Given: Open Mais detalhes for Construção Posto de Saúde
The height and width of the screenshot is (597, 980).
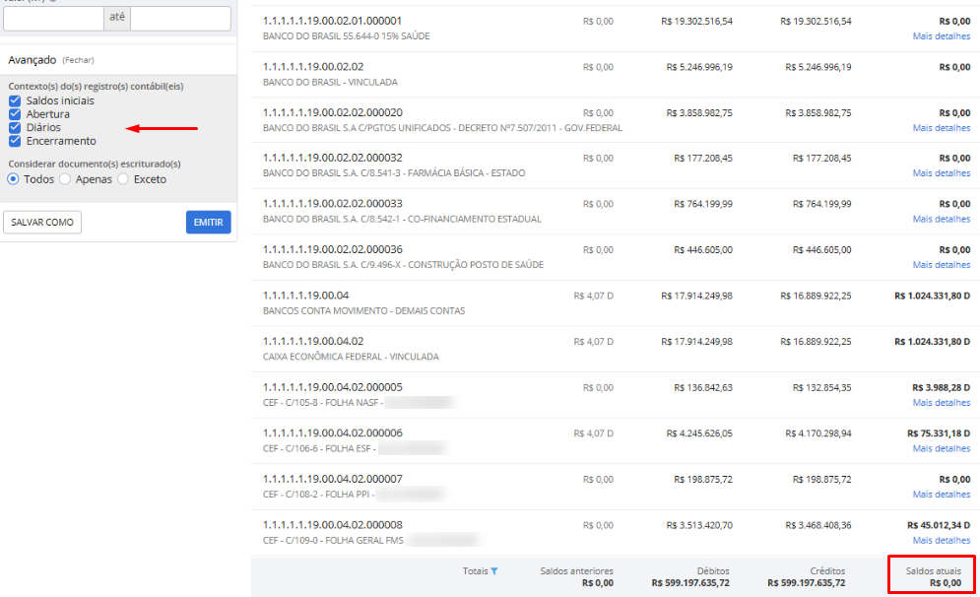Looking at the screenshot, I should coord(942,265).
